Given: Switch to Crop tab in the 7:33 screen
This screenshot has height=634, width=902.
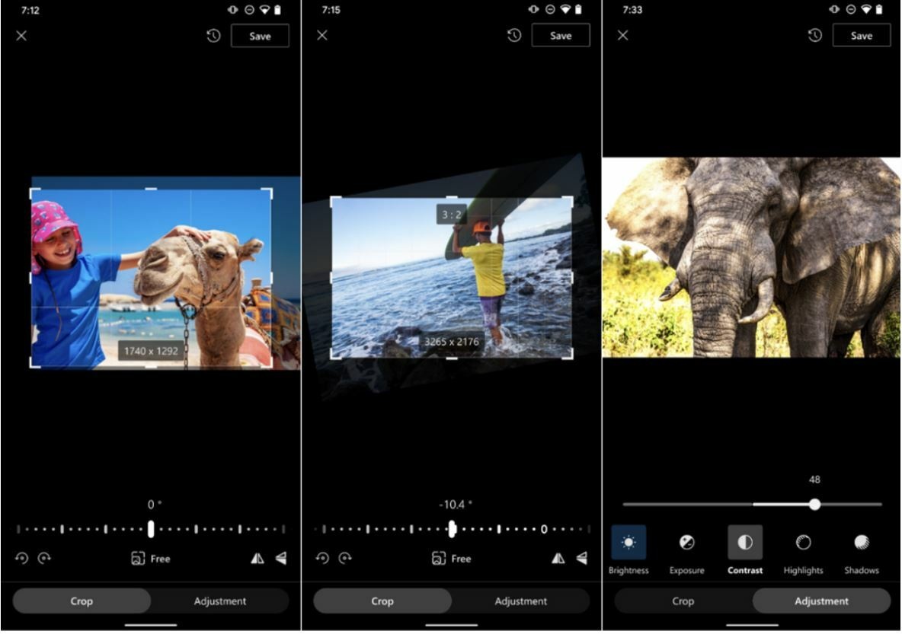Looking at the screenshot, I should click(x=683, y=601).
